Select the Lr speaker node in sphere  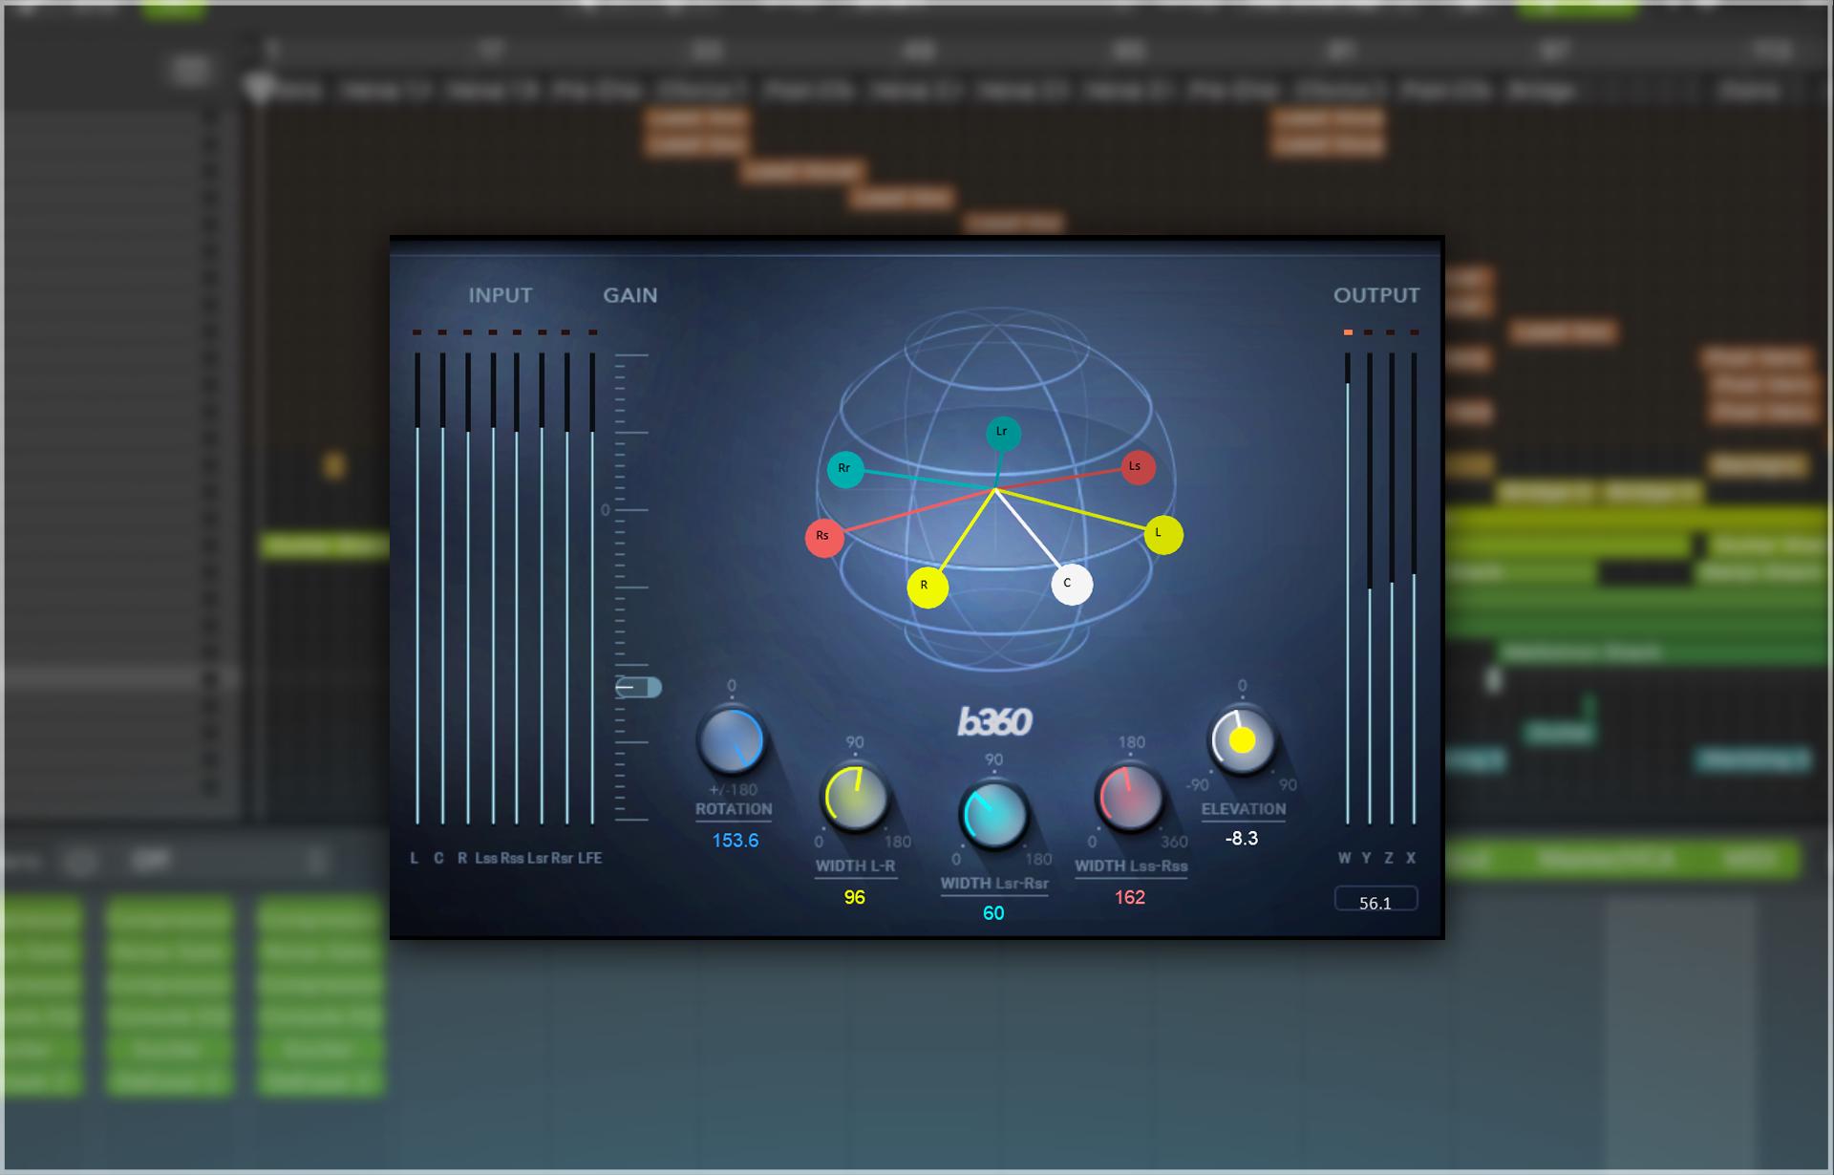coord(1003,433)
